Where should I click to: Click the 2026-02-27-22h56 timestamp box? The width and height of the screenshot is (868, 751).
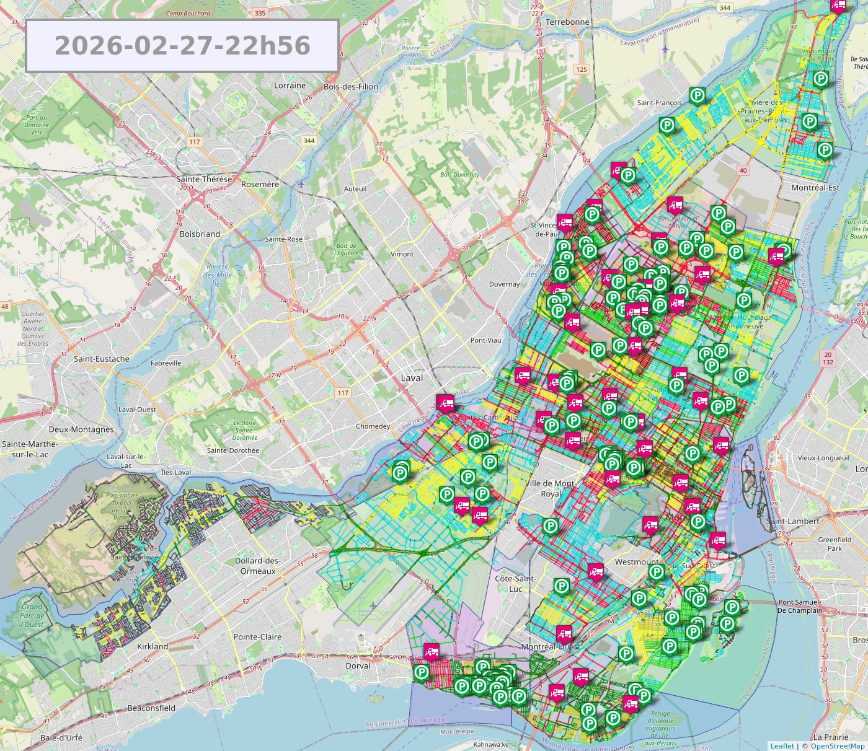coord(182,46)
